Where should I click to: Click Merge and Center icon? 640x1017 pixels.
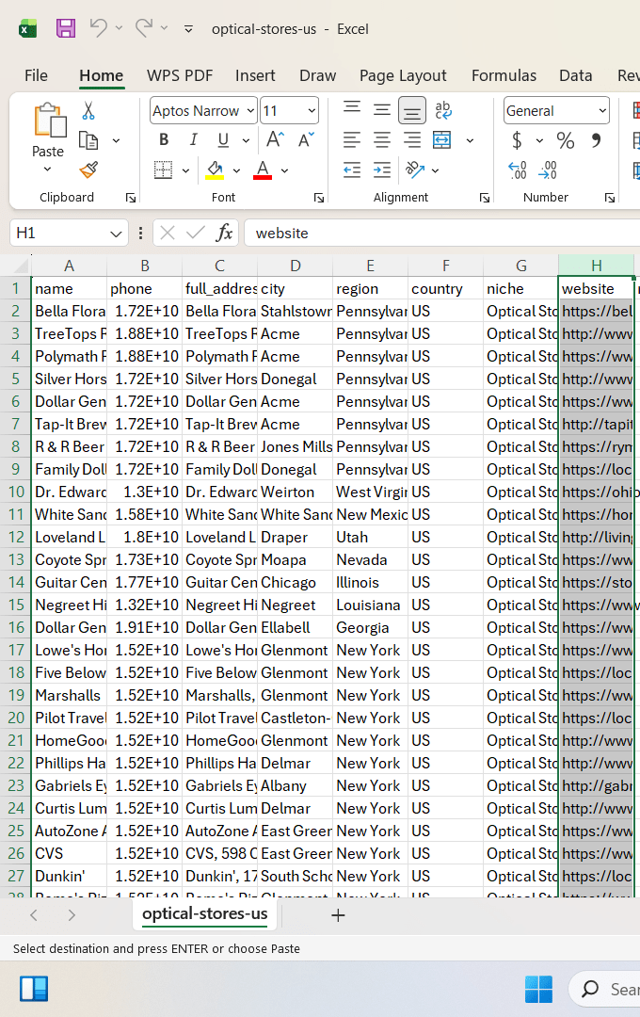[x=442, y=140]
